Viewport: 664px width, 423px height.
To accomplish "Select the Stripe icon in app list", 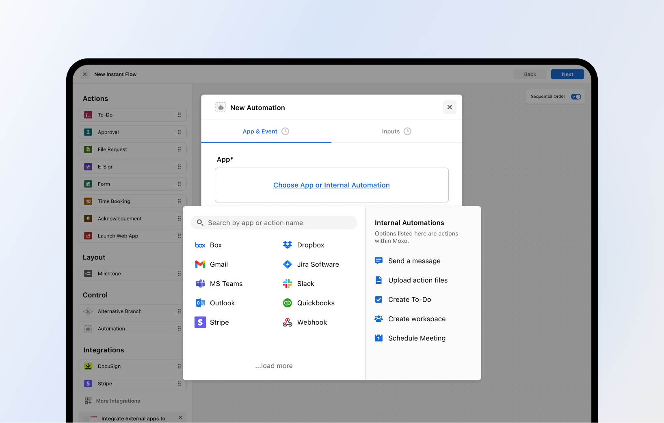I will point(200,322).
